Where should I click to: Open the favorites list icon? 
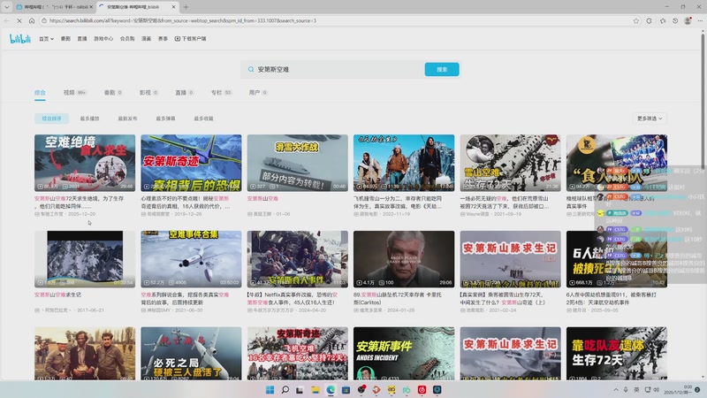662,20
